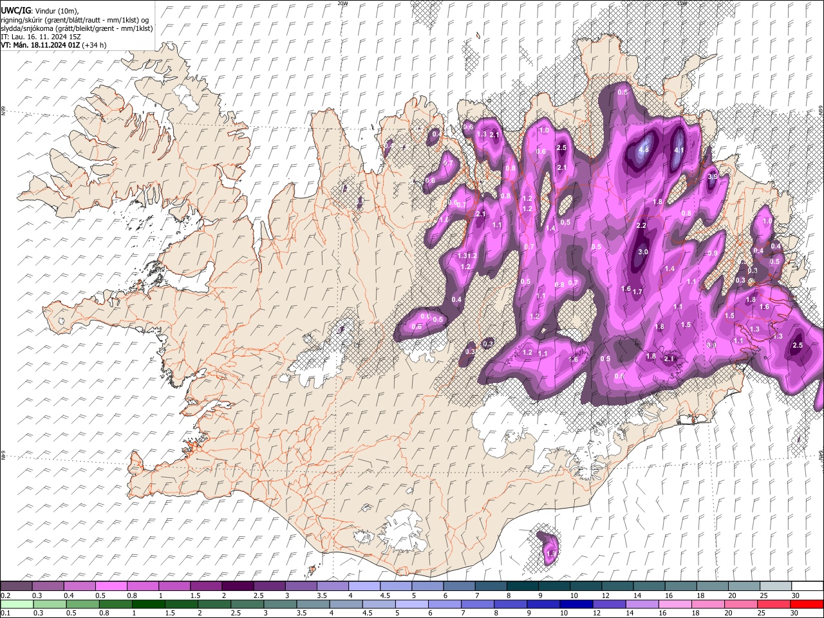Select the dark mauve 0.2–0.3 snow legend swatch

pos(16,586)
